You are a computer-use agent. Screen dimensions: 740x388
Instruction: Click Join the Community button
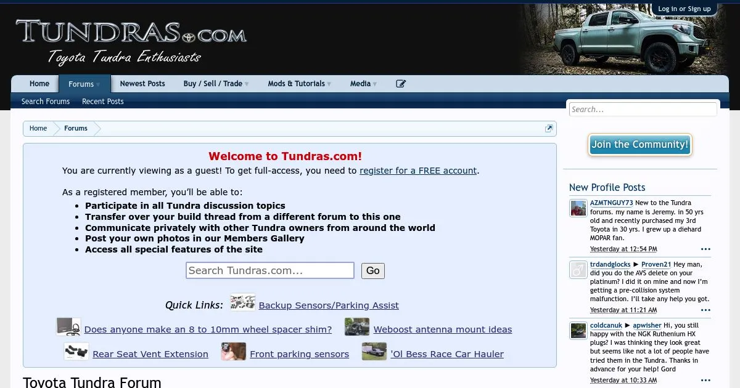[639, 145]
